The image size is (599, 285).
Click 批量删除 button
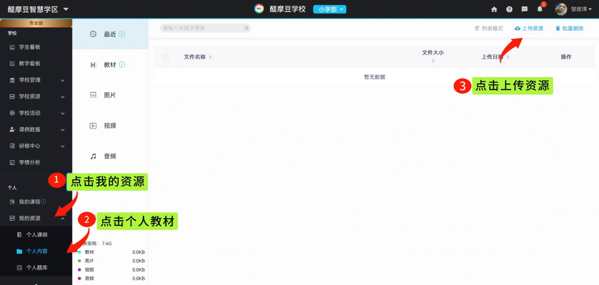coord(569,28)
